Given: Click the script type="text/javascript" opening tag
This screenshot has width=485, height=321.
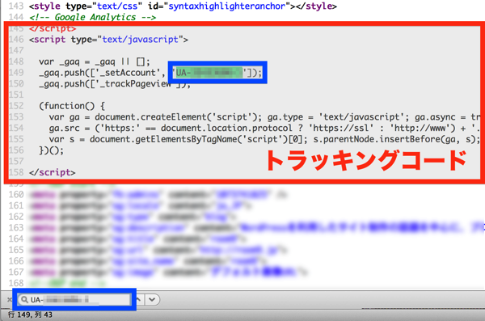Looking at the screenshot, I should tap(108, 40).
